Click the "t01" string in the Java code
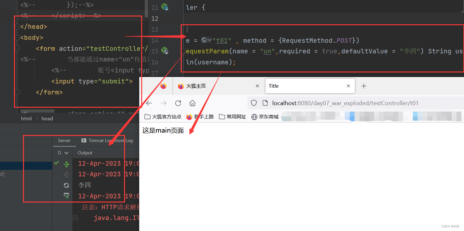This screenshot has height=231, width=464. [221, 40]
